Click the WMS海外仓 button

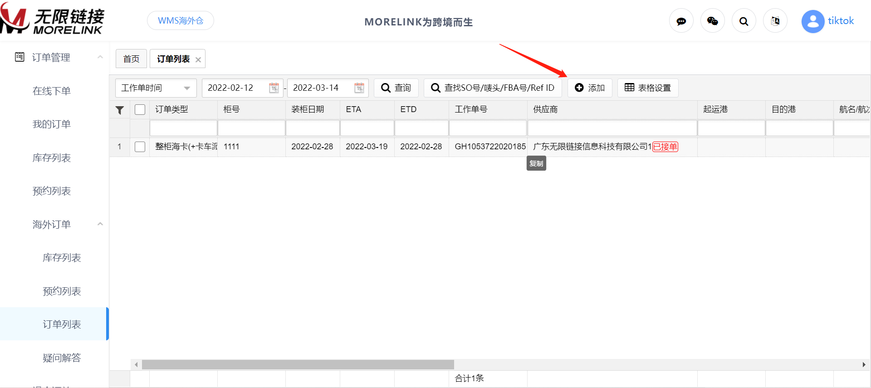(181, 20)
